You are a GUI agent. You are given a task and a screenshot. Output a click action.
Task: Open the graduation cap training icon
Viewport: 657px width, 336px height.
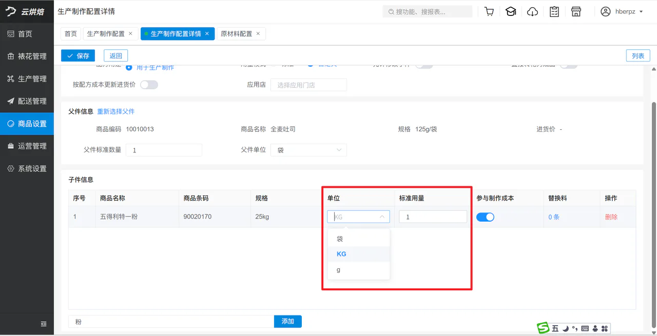[511, 11]
